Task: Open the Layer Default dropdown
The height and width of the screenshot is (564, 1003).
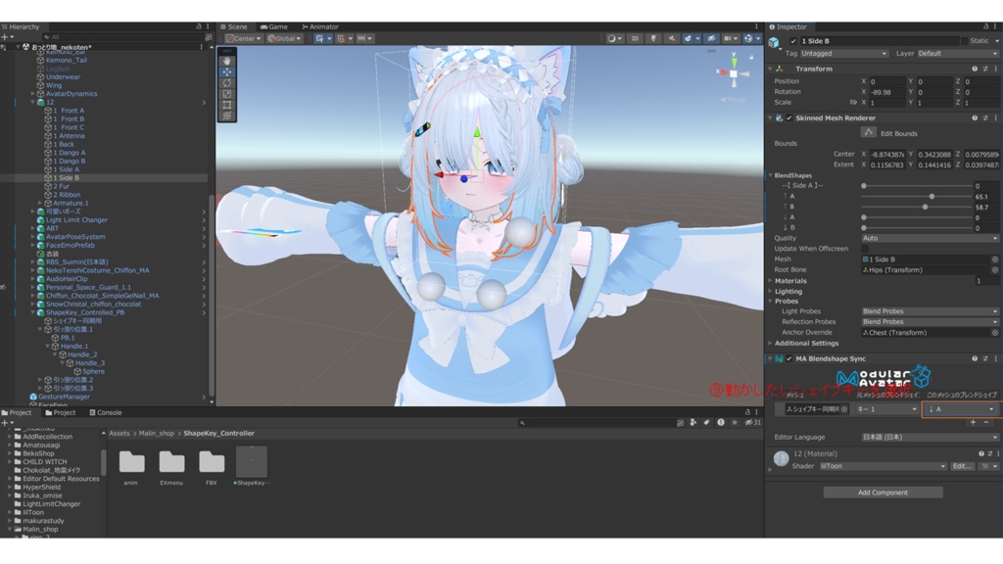Action: coord(958,54)
